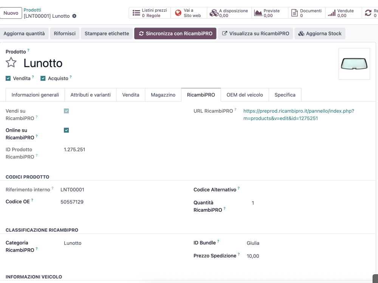Click help icon next to URL RicambiPRO
Viewport: 378px width, 283px height.
coord(235,109)
